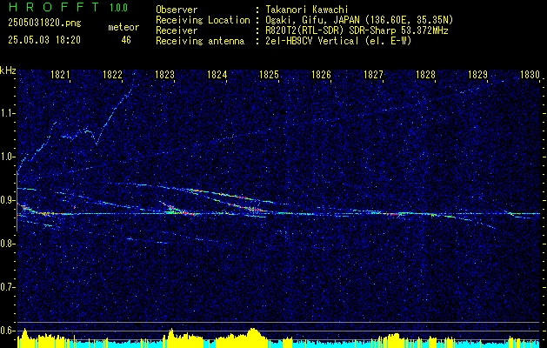Click the meteor count value 46

point(126,40)
